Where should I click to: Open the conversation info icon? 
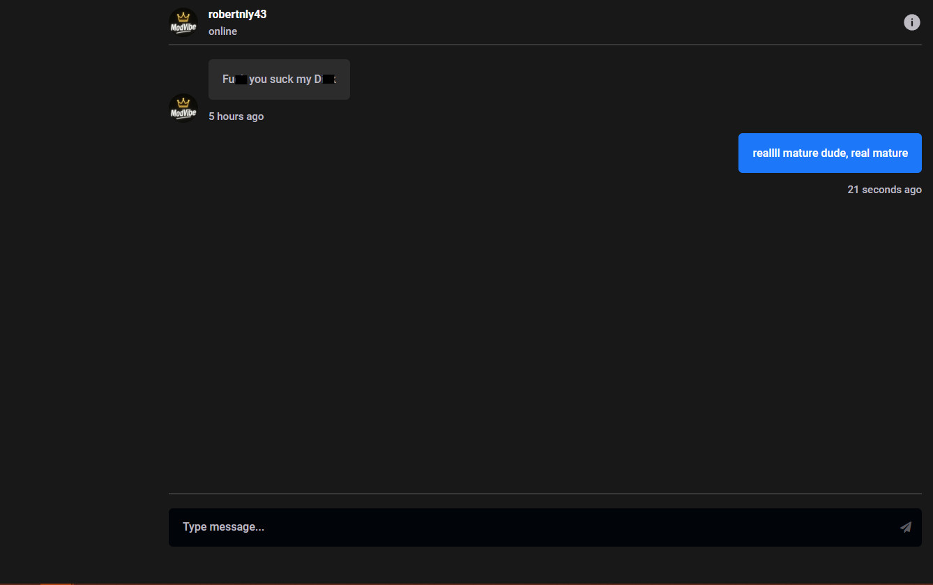pos(911,22)
